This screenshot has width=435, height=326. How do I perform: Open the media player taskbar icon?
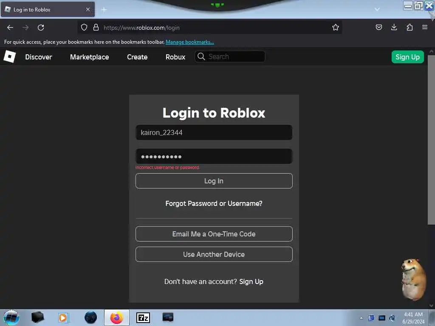point(64,318)
